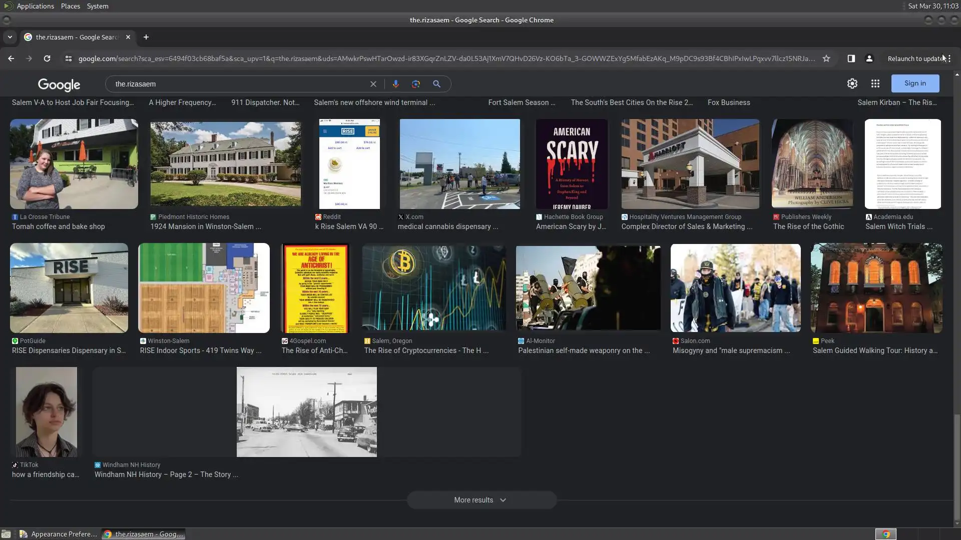Viewport: 961px width, 540px height.
Task: Click the Sign in button
Action: click(x=914, y=83)
